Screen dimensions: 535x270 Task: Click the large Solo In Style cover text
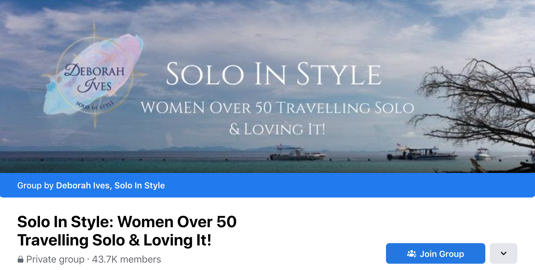pyautogui.click(x=273, y=74)
